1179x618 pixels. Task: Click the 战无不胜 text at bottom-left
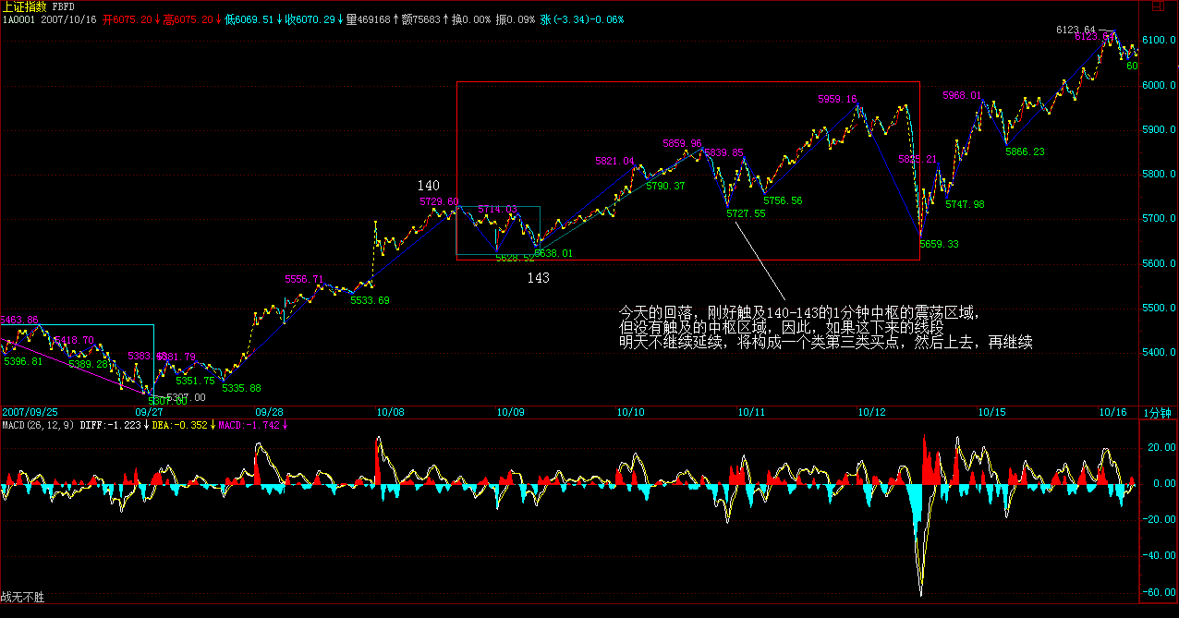[x=23, y=598]
